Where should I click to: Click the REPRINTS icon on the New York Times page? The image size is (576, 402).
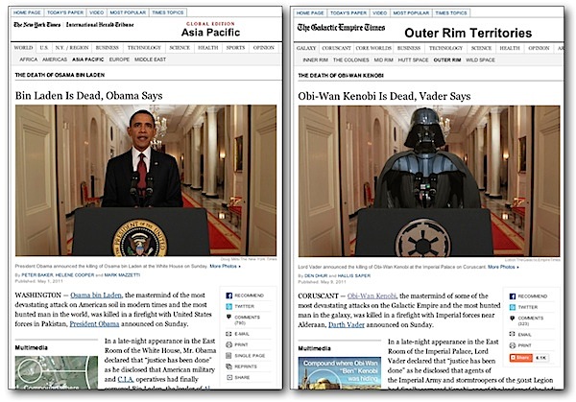(x=229, y=367)
